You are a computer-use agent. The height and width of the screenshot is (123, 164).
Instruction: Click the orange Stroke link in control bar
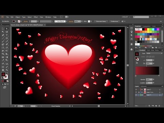(26, 22)
